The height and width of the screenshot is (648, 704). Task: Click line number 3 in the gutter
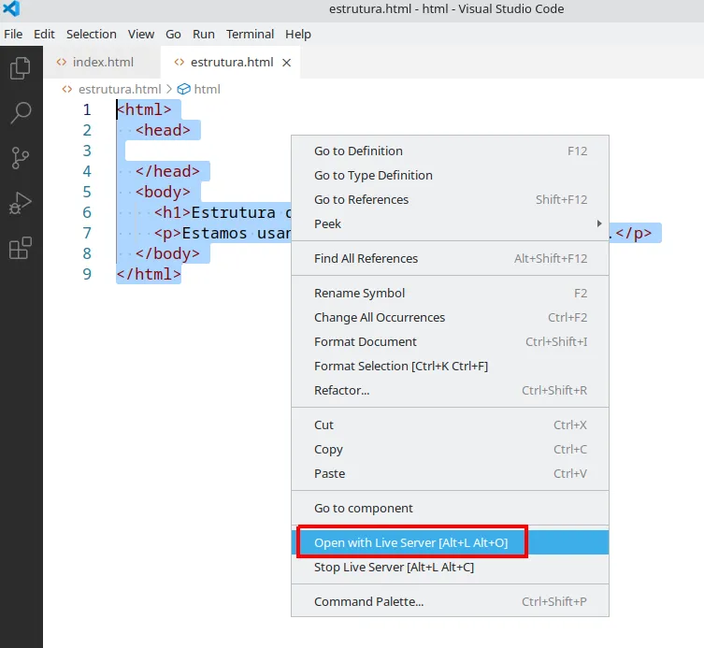click(x=87, y=151)
